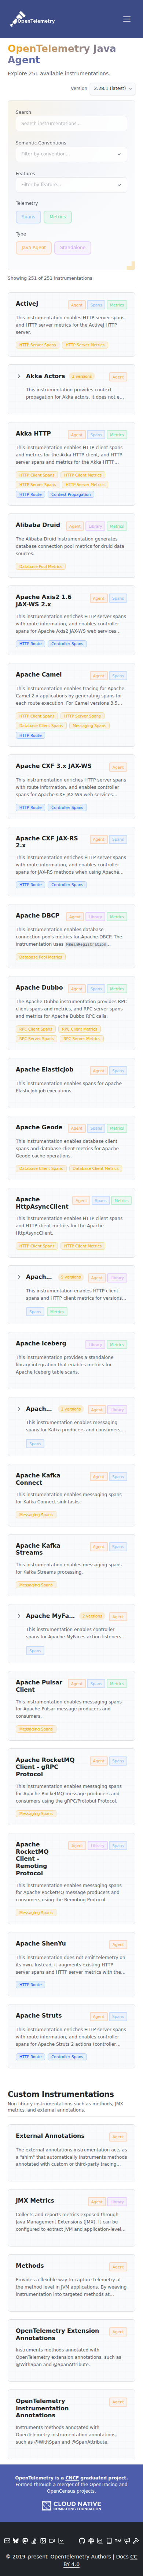The height and width of the screenshot is (2576, 143).
Task: Expand the Apache MyFaces card chevron
Action: pos(19,1616)
